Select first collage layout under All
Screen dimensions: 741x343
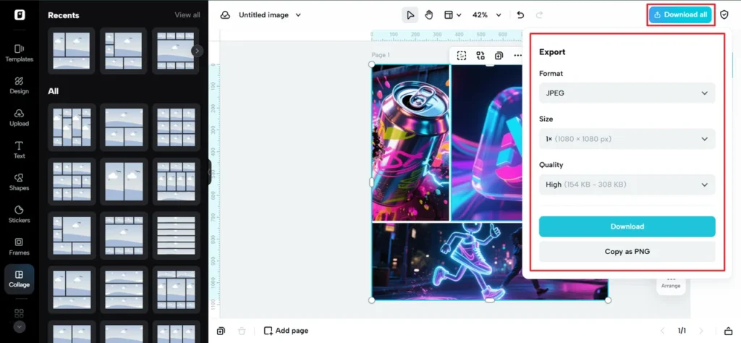(72, 127)
